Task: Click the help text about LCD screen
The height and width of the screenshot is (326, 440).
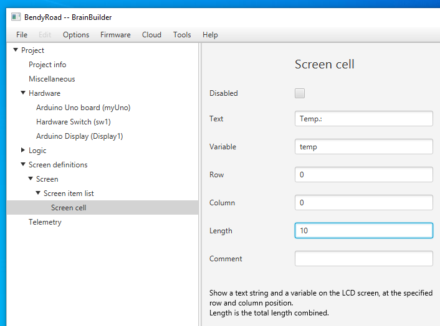Action: coord(321,303)
